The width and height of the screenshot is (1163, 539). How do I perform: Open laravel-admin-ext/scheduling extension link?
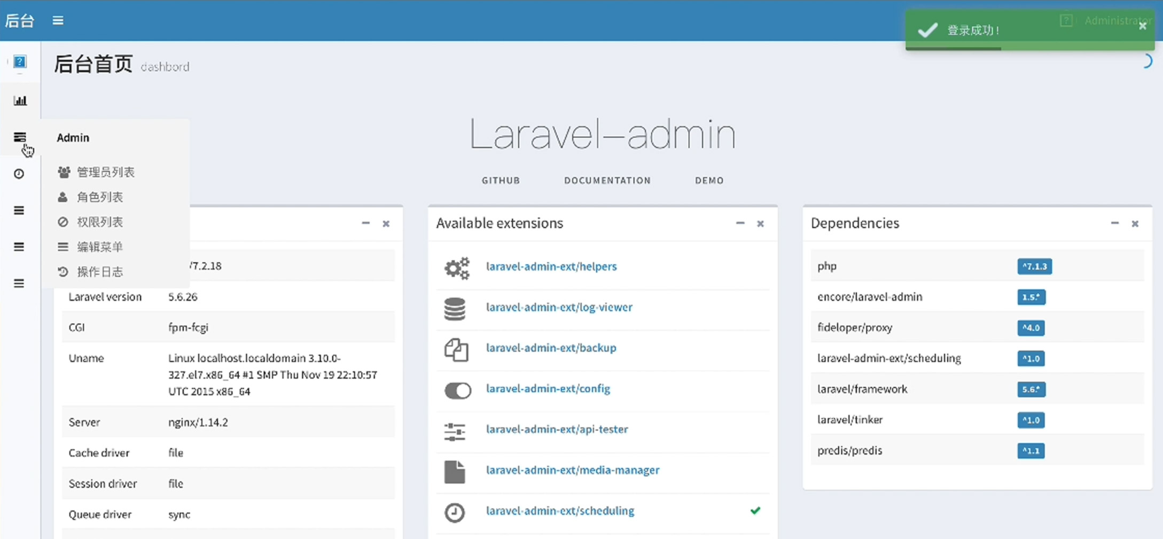560,511
